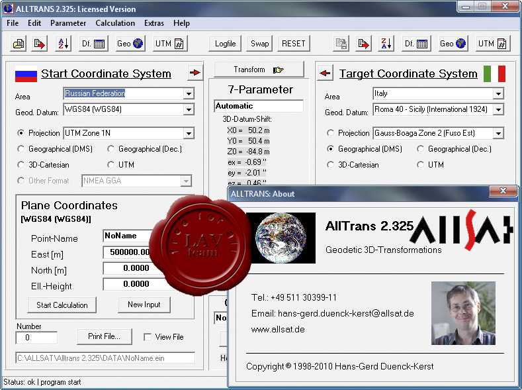Open the Parameter menu
The width and height of the screenshot is (522, 390).
click(68, 23)
